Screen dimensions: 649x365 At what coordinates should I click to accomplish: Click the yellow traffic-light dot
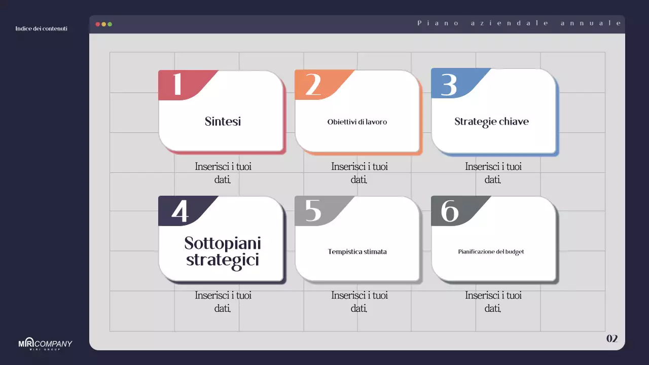coord(103,23)
